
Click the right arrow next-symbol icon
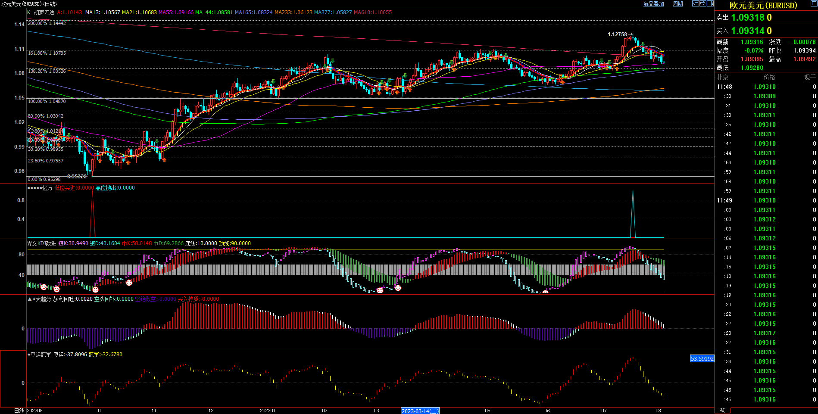pyautogui.click(x=702, y=3)
